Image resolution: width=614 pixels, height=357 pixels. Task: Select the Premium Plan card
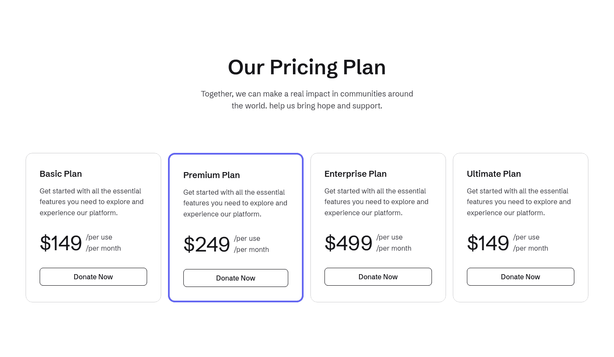[x=235, y=228]
